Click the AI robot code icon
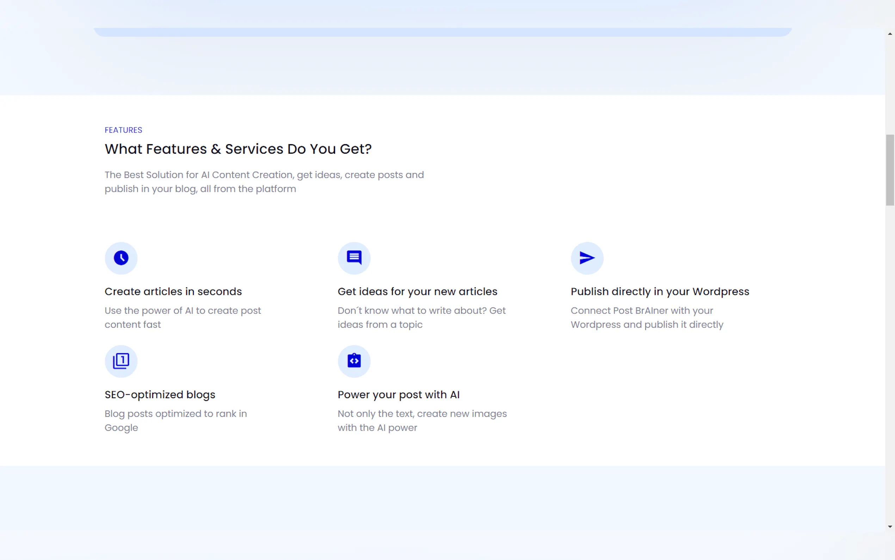Viewport: 895px width, 560px height. 354,361
